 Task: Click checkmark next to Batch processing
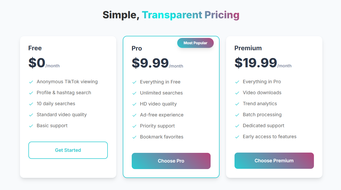[x=237, y=115]
